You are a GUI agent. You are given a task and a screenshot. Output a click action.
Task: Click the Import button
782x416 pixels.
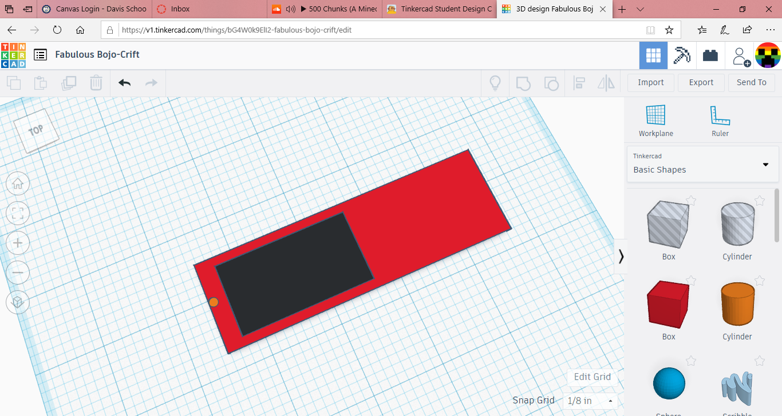pos(651,82)
